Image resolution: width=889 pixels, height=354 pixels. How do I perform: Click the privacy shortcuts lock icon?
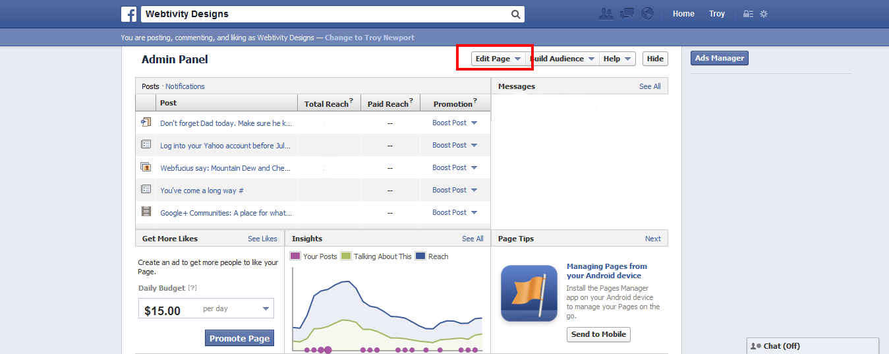tap(748, 14)
